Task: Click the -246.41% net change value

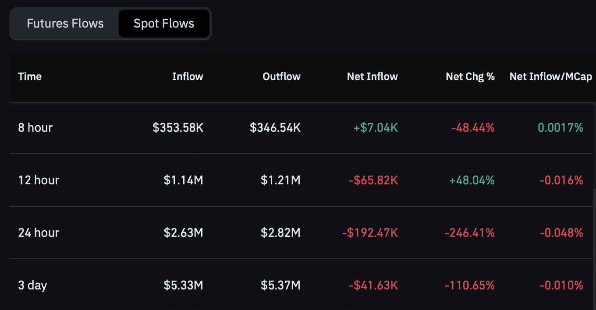Action: 470,233
